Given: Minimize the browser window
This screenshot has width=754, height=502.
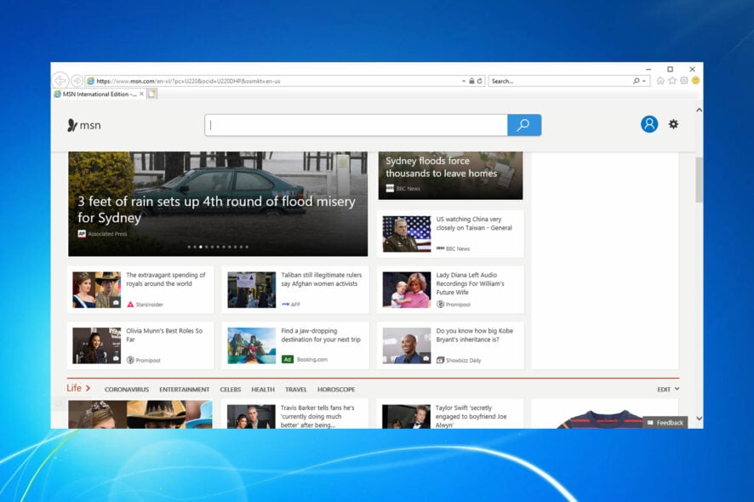Looking at the screenshot, I should click(648, 69).
